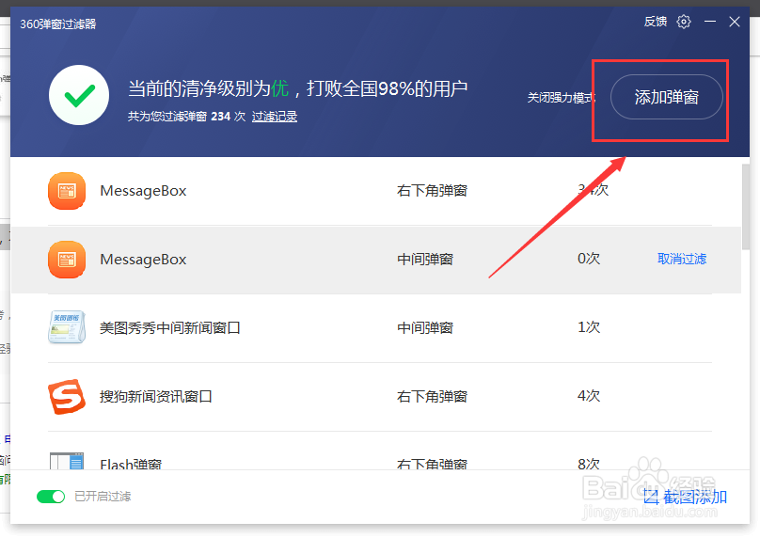Click the Sogou 搜狗 icon
The width and height of the screenshot is (760, 538).
[x=67, y=397]
